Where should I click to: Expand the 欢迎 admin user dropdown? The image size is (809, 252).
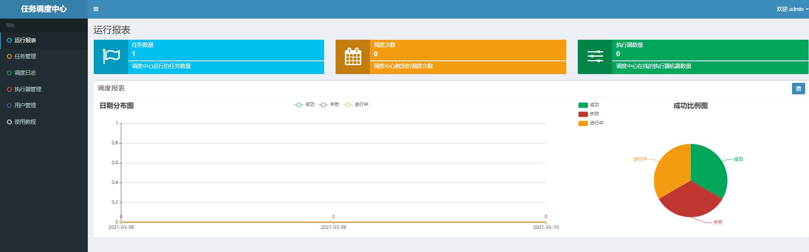792,9
